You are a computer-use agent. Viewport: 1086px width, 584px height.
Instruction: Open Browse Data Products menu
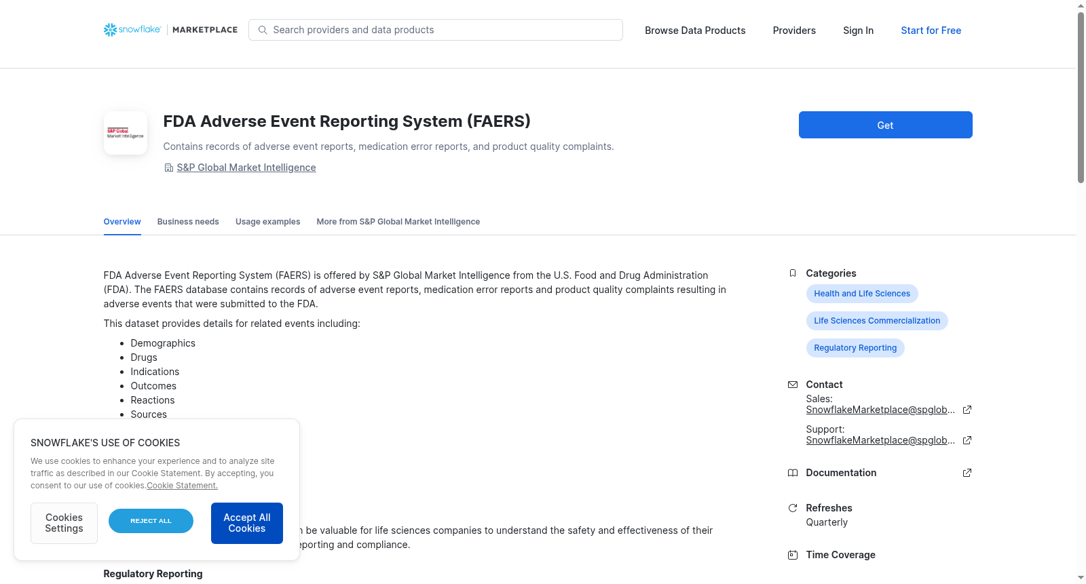pos(695,31)
